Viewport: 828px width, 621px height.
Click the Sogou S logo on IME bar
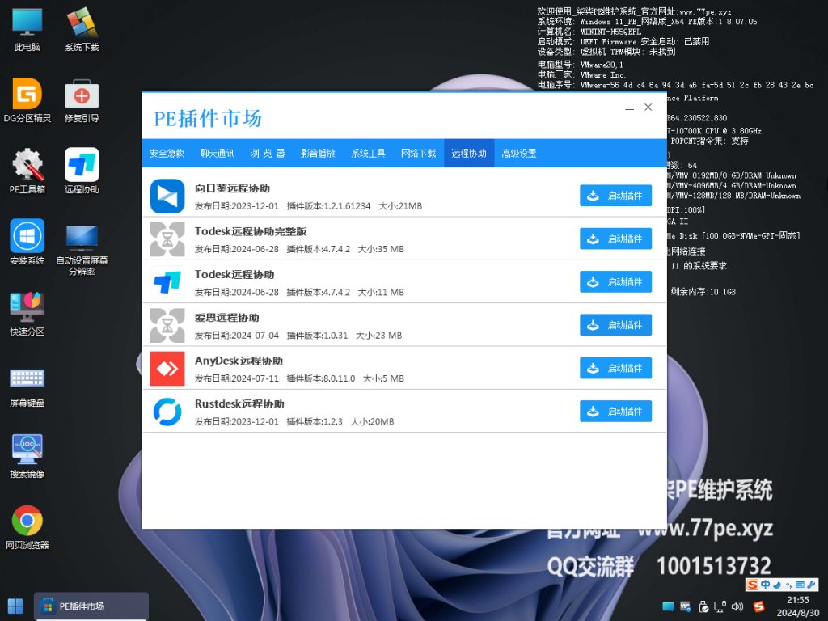point(753,585)
